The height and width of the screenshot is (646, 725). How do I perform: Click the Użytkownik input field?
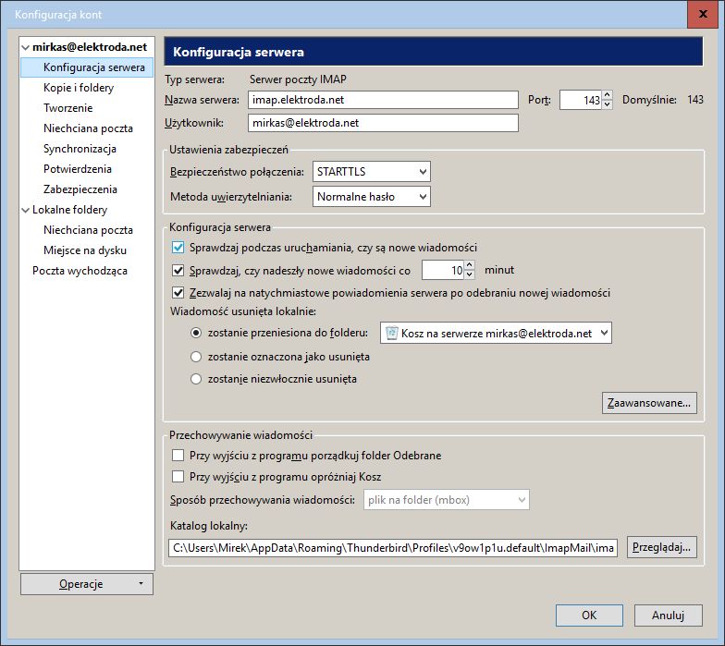pyautogui.click(x=383, y=123)
